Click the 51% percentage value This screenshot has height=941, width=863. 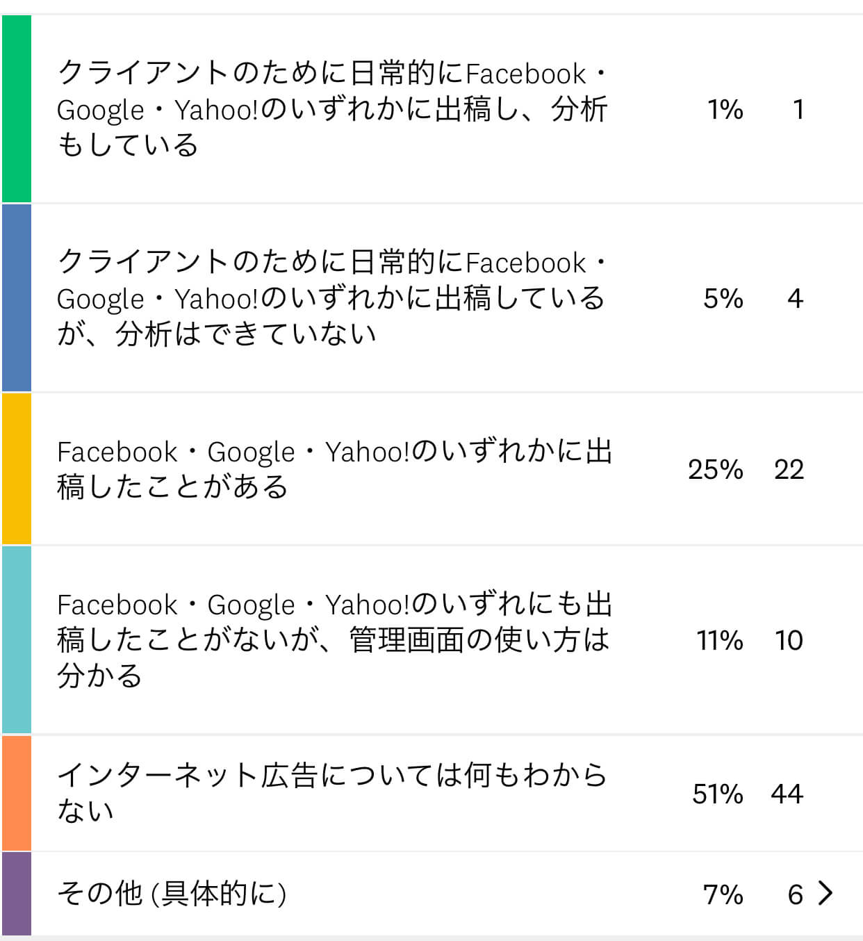pos(718,794)
